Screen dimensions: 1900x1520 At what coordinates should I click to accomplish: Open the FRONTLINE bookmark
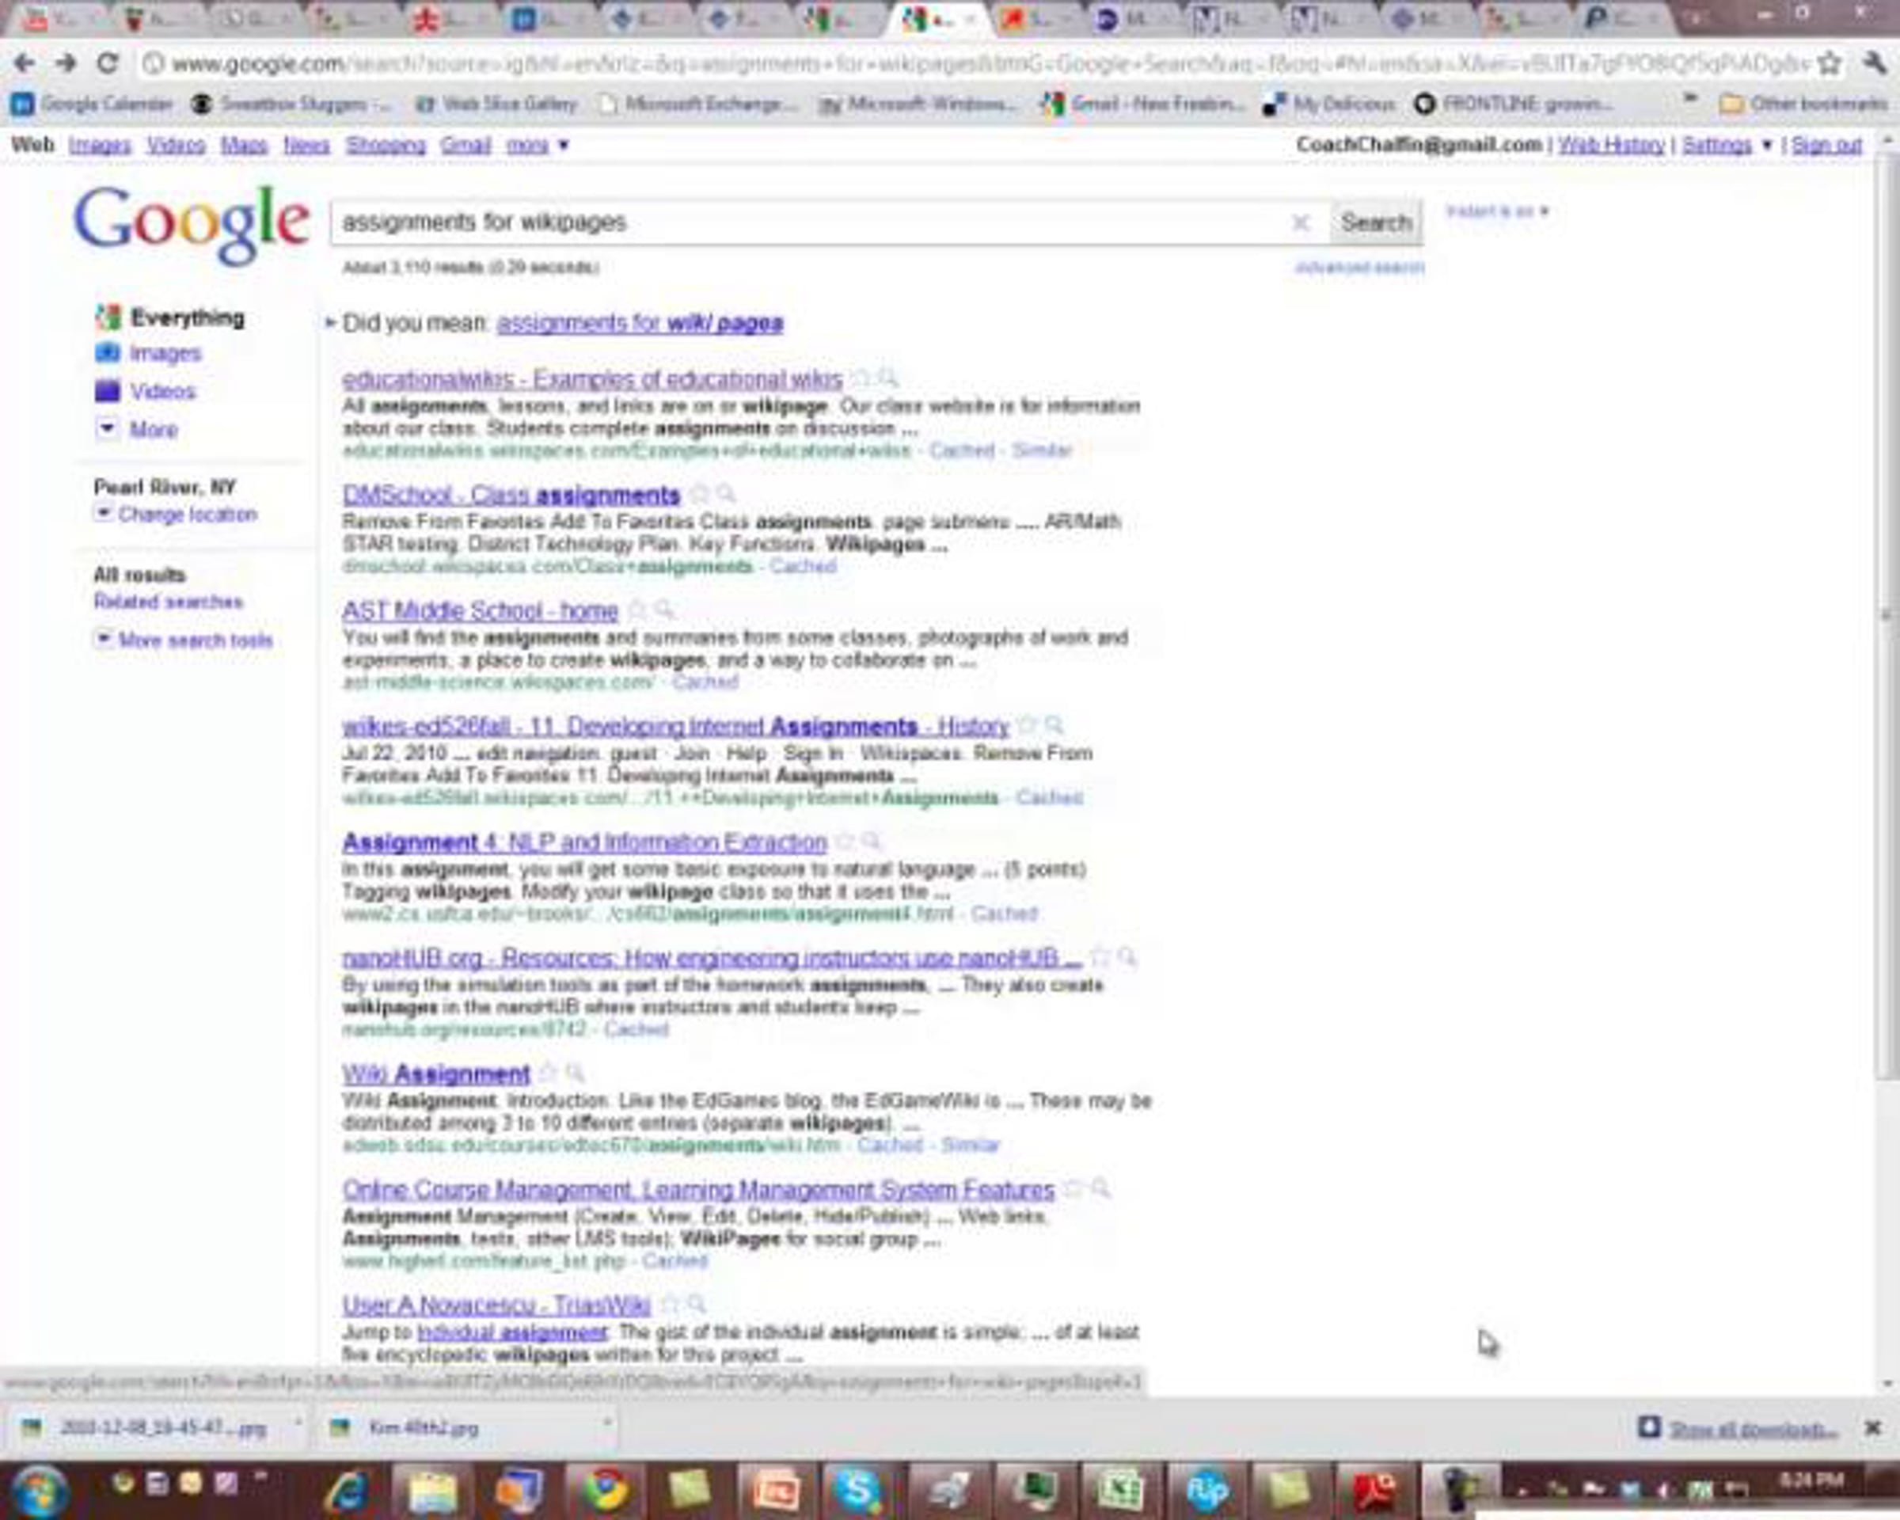(1512, 104)
